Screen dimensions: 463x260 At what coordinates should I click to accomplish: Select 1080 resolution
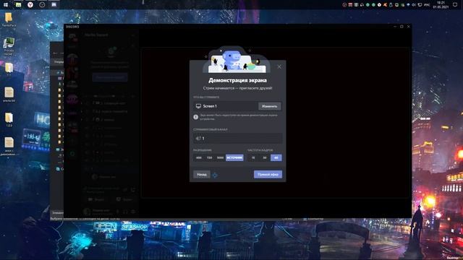click(x=220, y=157)
